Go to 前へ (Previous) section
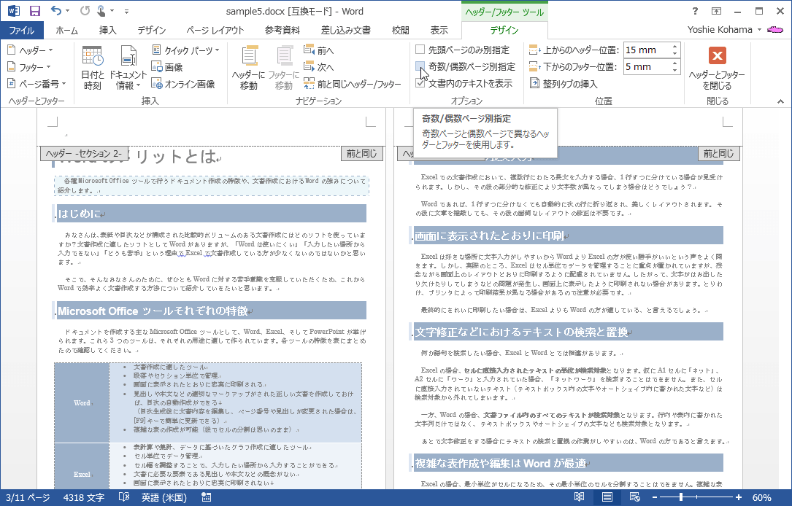This screenshot has height=506, width=792. pos(319,50)
